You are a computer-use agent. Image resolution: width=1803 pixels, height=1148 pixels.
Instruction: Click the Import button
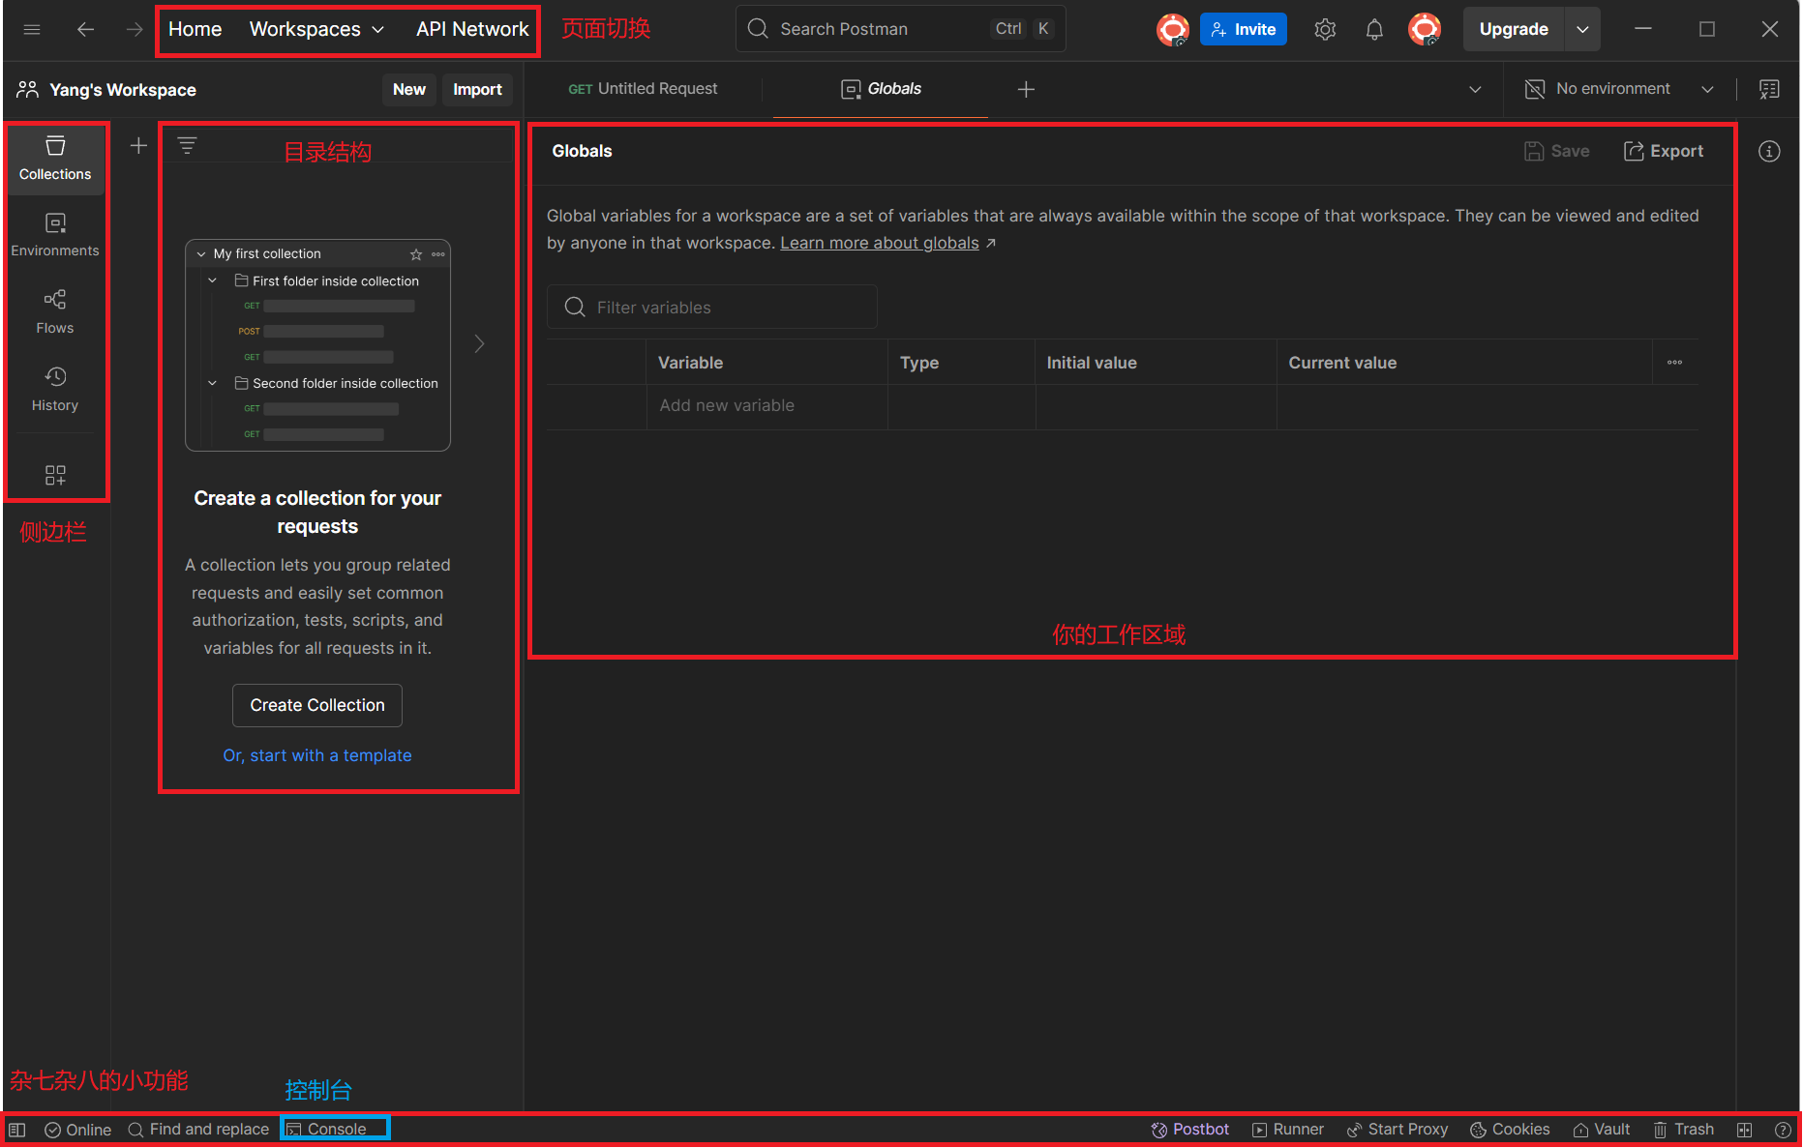(477, 89)
